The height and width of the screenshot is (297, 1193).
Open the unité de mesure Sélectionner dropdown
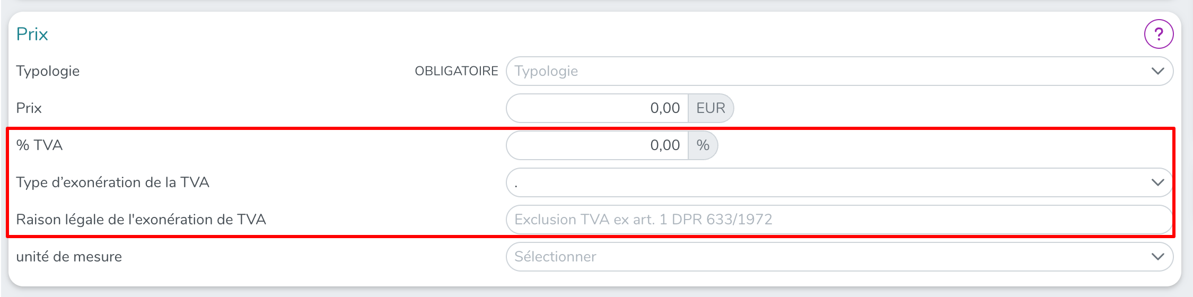827,257
